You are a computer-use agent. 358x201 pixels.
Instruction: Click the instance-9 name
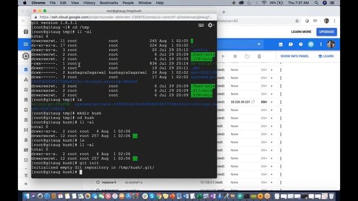pos(109,183)
